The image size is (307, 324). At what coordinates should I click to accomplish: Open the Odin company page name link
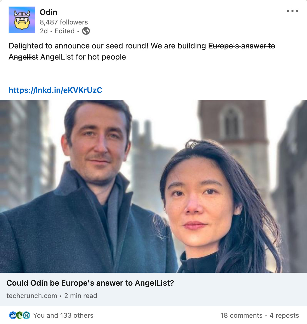(48, 12)
